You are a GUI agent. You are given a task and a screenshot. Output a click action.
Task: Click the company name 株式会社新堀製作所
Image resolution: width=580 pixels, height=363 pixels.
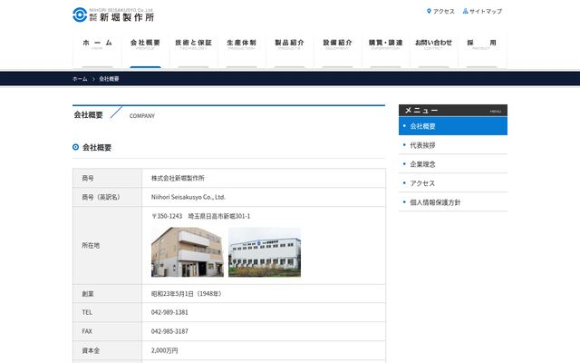(x=178, y=178)
